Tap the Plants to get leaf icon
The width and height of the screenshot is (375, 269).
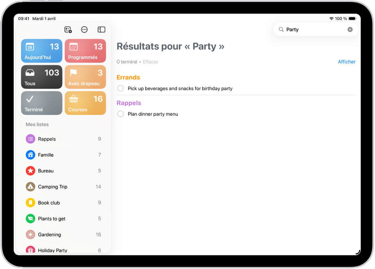point(30,219)
